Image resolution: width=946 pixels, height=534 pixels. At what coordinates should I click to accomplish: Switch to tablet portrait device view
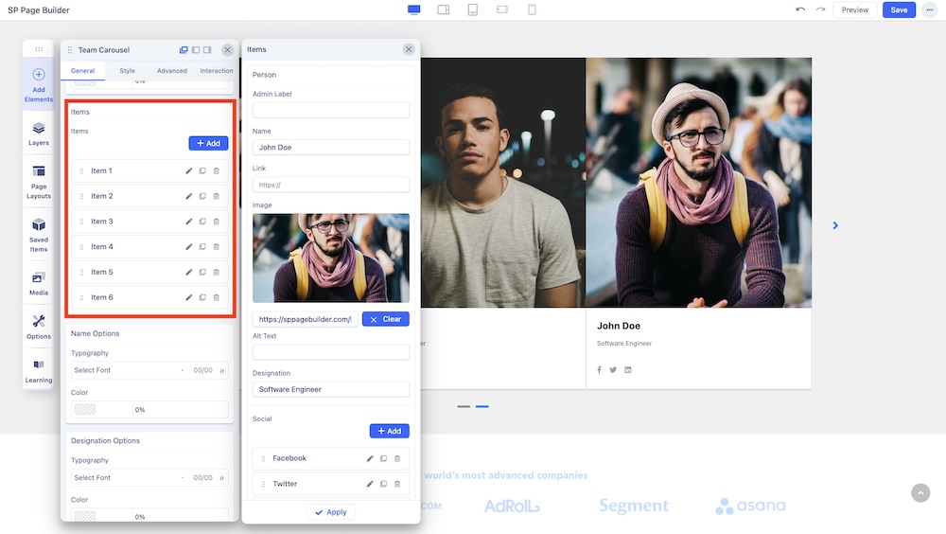472,9
